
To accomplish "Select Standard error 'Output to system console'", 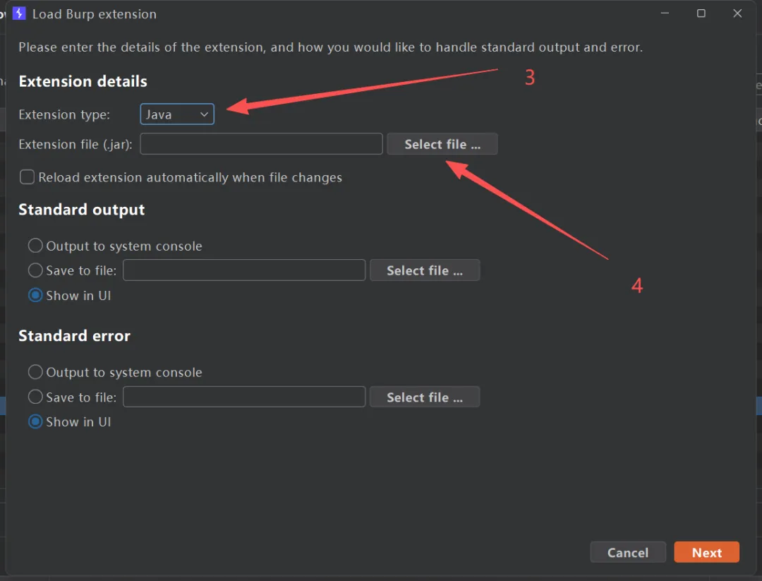I will 35,373.
